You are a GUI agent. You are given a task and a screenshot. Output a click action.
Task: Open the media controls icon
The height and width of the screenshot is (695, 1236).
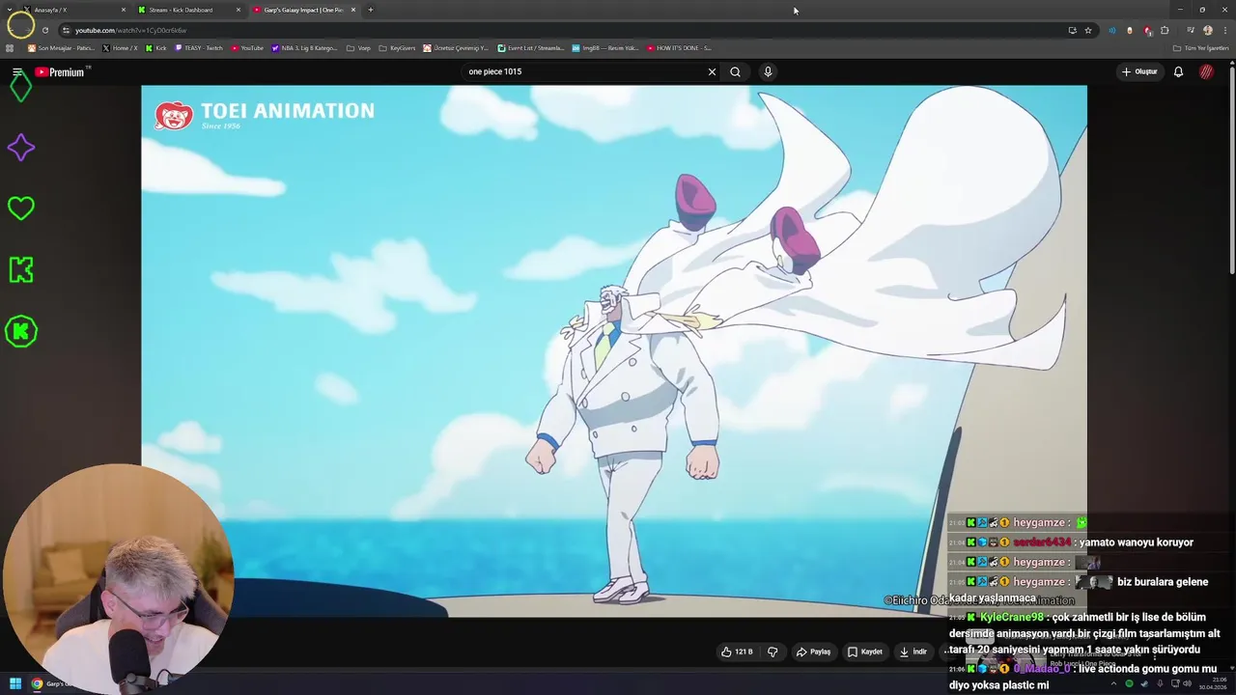pos(1191,30)
